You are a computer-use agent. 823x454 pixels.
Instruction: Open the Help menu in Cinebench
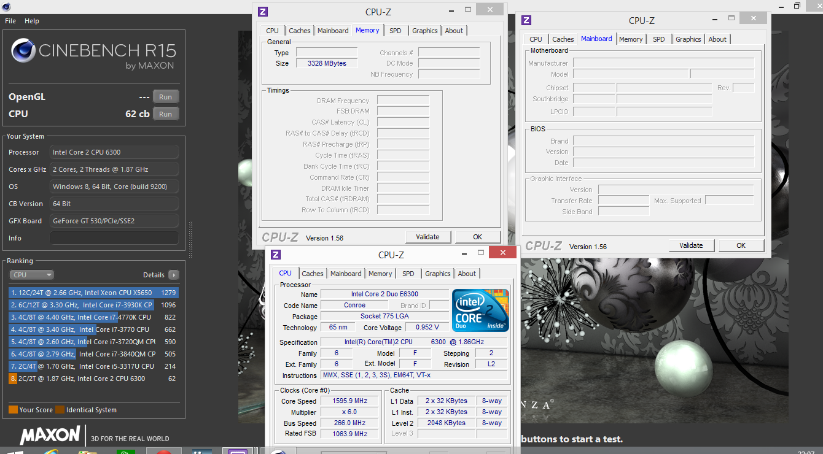(x=32, y=21)
